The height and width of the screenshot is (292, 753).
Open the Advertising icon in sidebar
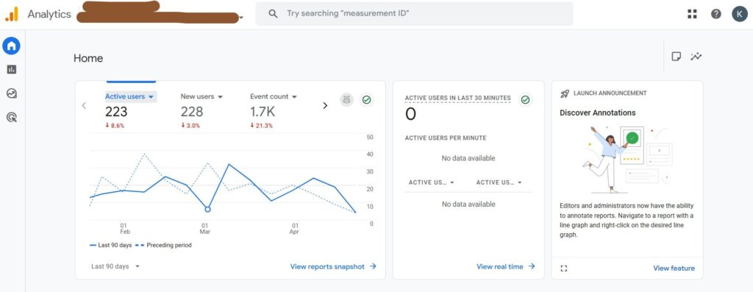(12, 117)
